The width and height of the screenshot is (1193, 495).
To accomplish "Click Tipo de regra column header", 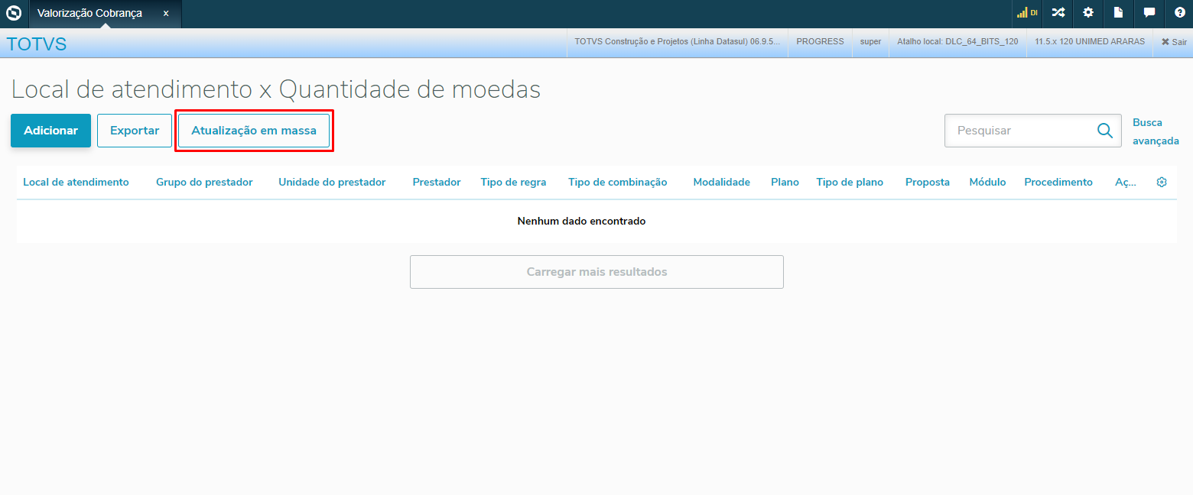I will [x=513, y=182].
